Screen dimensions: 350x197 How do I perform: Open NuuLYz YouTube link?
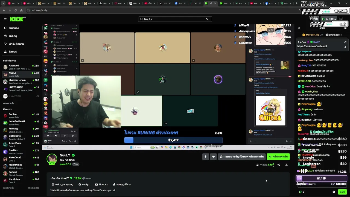tap(101, 184)
